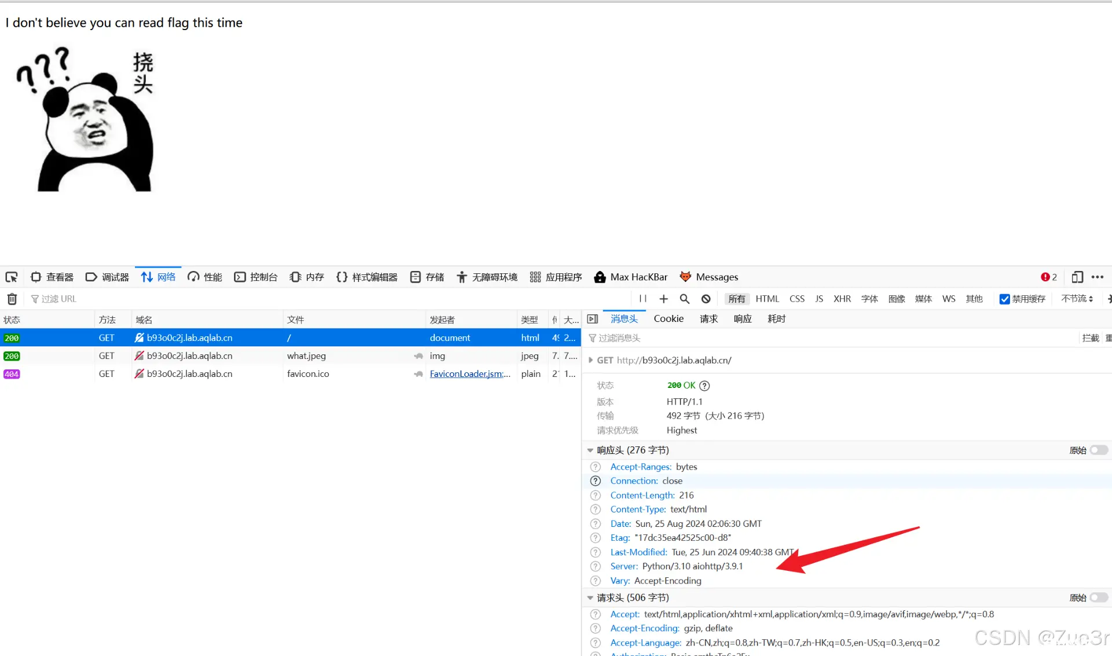Open help icon for Etag header

click(x=595, y=538)
